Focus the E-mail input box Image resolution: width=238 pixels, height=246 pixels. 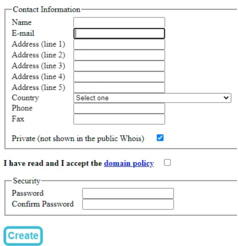point(119,34)
